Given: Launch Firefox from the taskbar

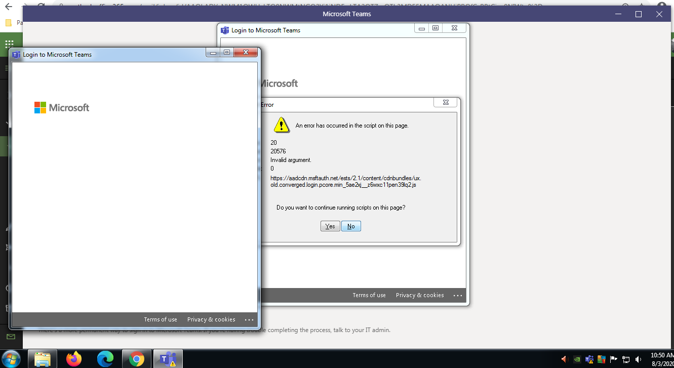Looking at the screenshot, I should click(74, 359).
